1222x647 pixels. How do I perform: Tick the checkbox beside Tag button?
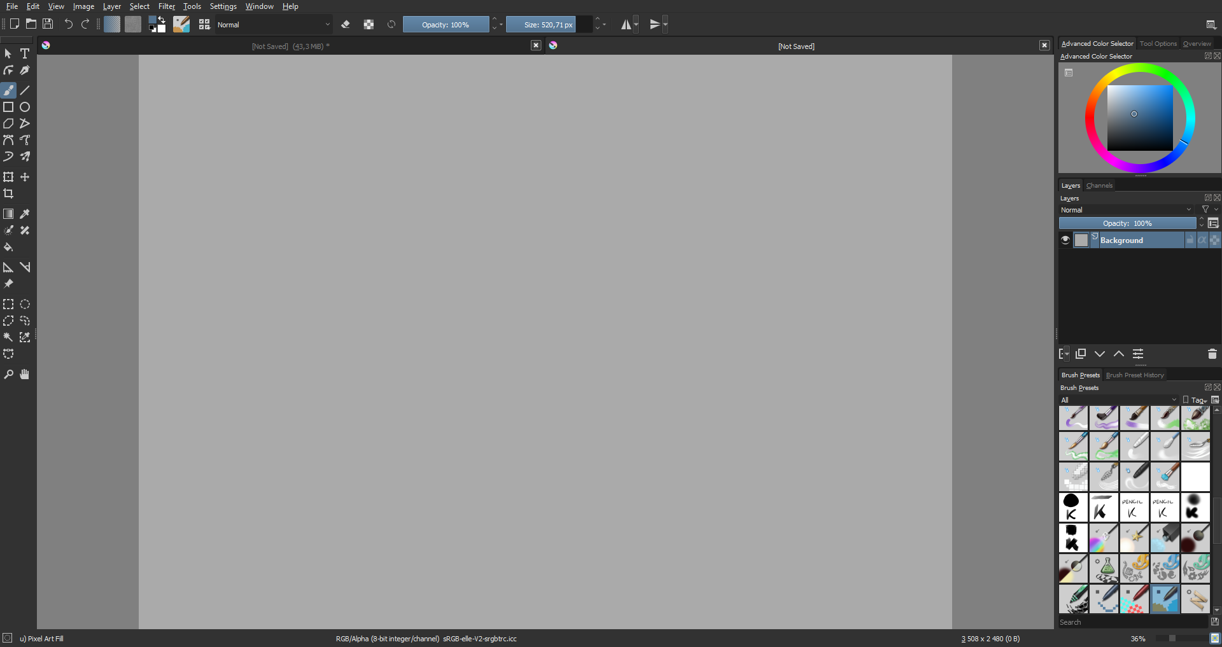click(1186, 400)
